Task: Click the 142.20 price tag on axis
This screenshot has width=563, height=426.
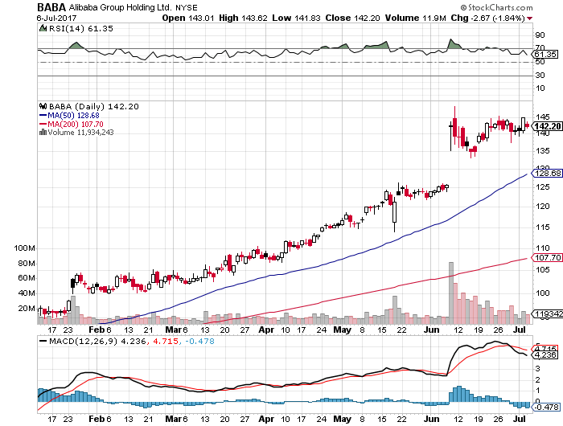Action: coord(546,126)
